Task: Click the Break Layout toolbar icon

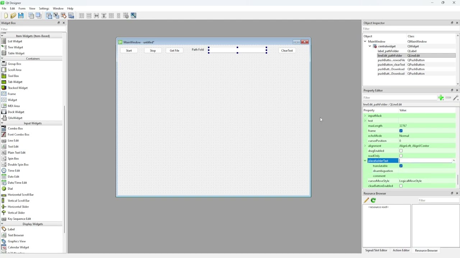Action: [x=126, y=15]
